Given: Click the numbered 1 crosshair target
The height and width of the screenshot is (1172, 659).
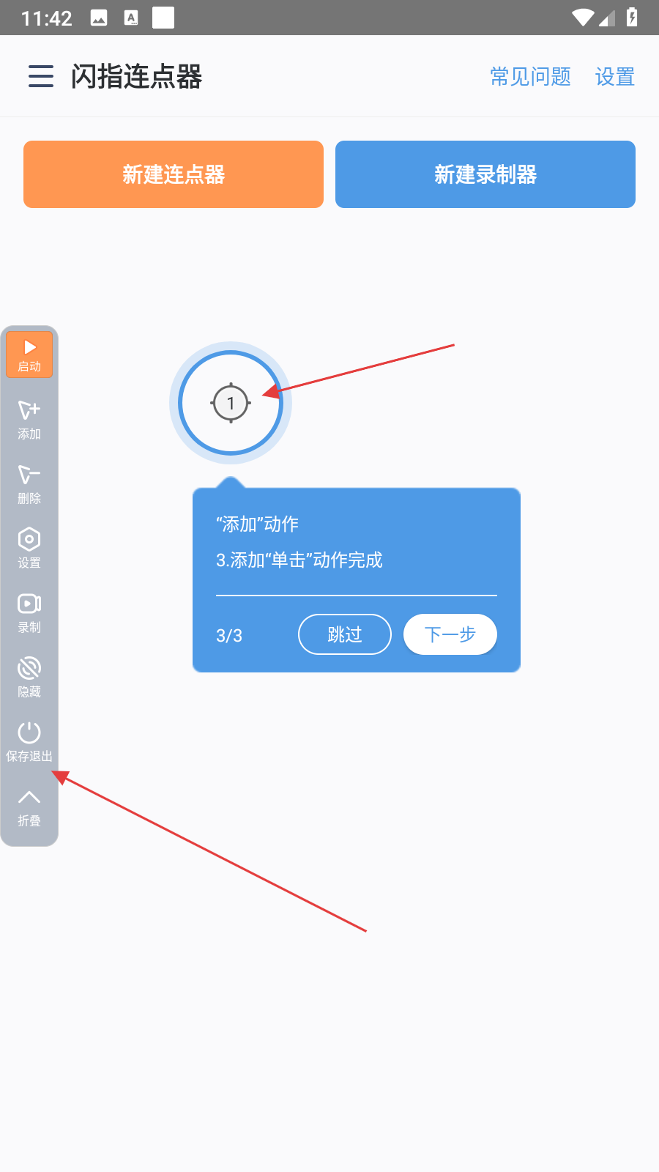Looking at the screenshot, I should pos(231,403).
